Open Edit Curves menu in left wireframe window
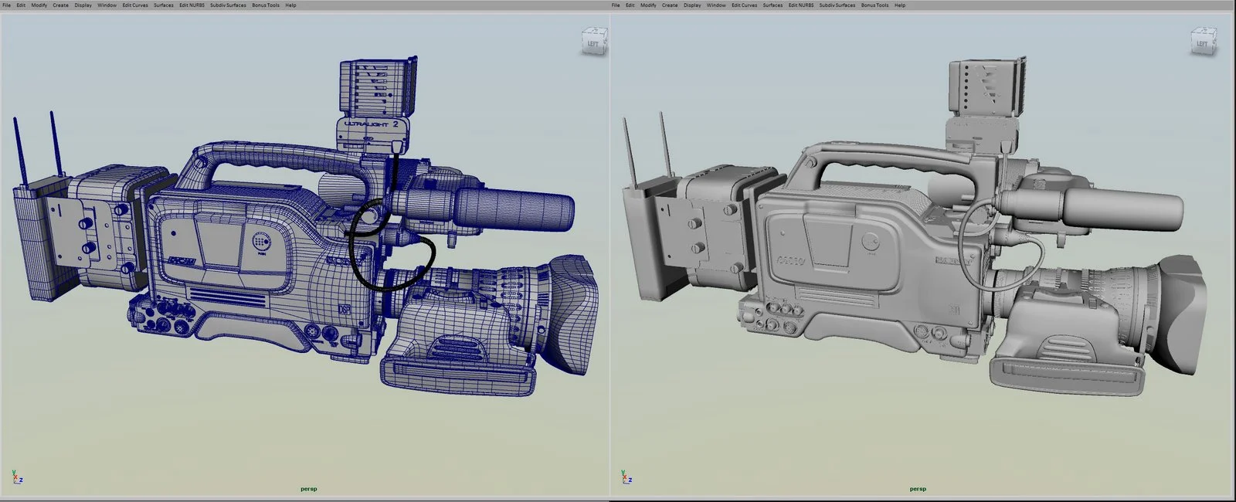The height and width of the screenshot is (502, 1236). [135, 5]
